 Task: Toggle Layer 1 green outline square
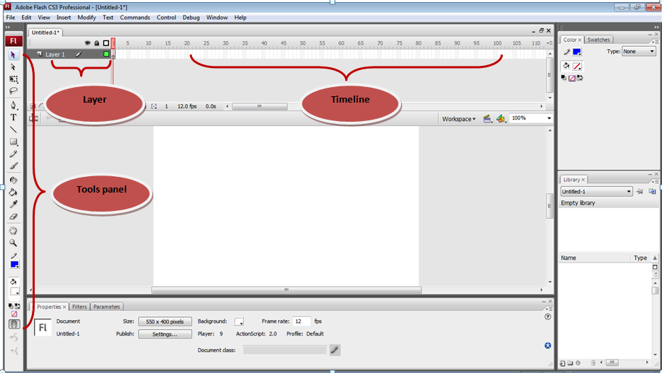coord(106,54)
